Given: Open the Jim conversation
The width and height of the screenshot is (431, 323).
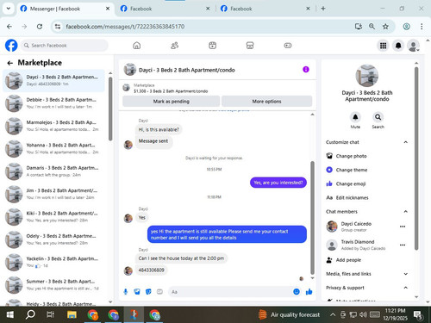Looking at the screenshot, I should tap(53, 194).
